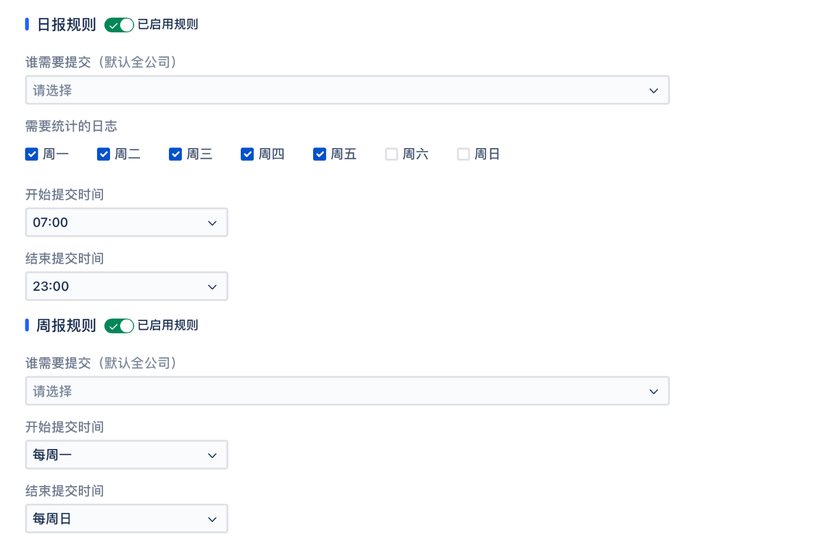Open the 每周一 start day dropdown
This screenshot has width=824, height=556.
pos(127,455)
